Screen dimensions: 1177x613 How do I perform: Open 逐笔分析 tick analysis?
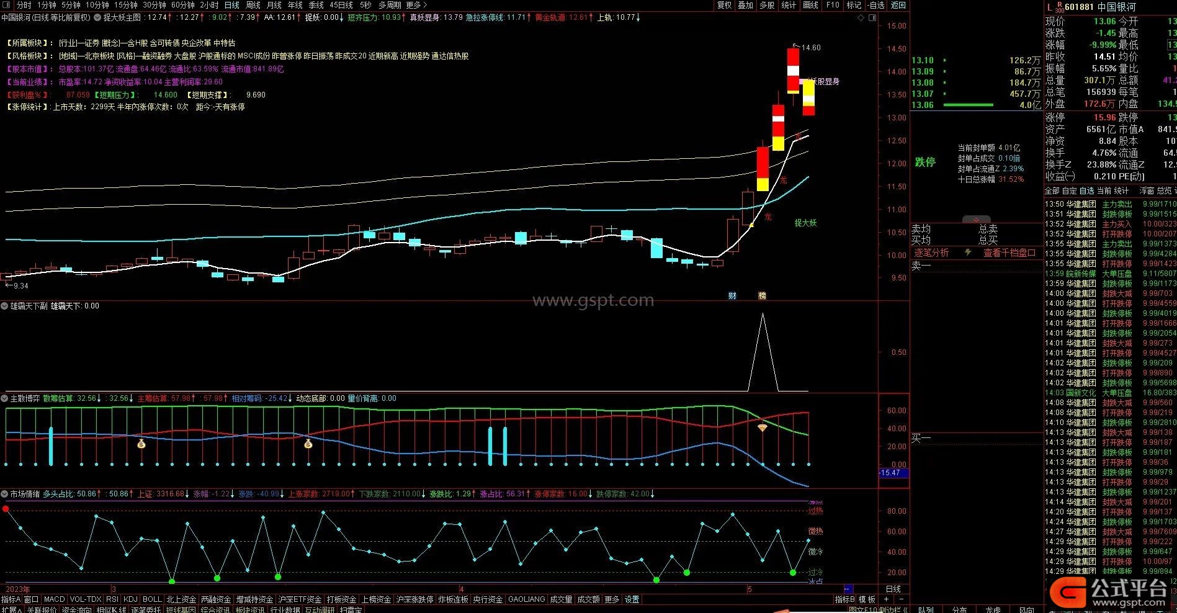tap(931, 253)
